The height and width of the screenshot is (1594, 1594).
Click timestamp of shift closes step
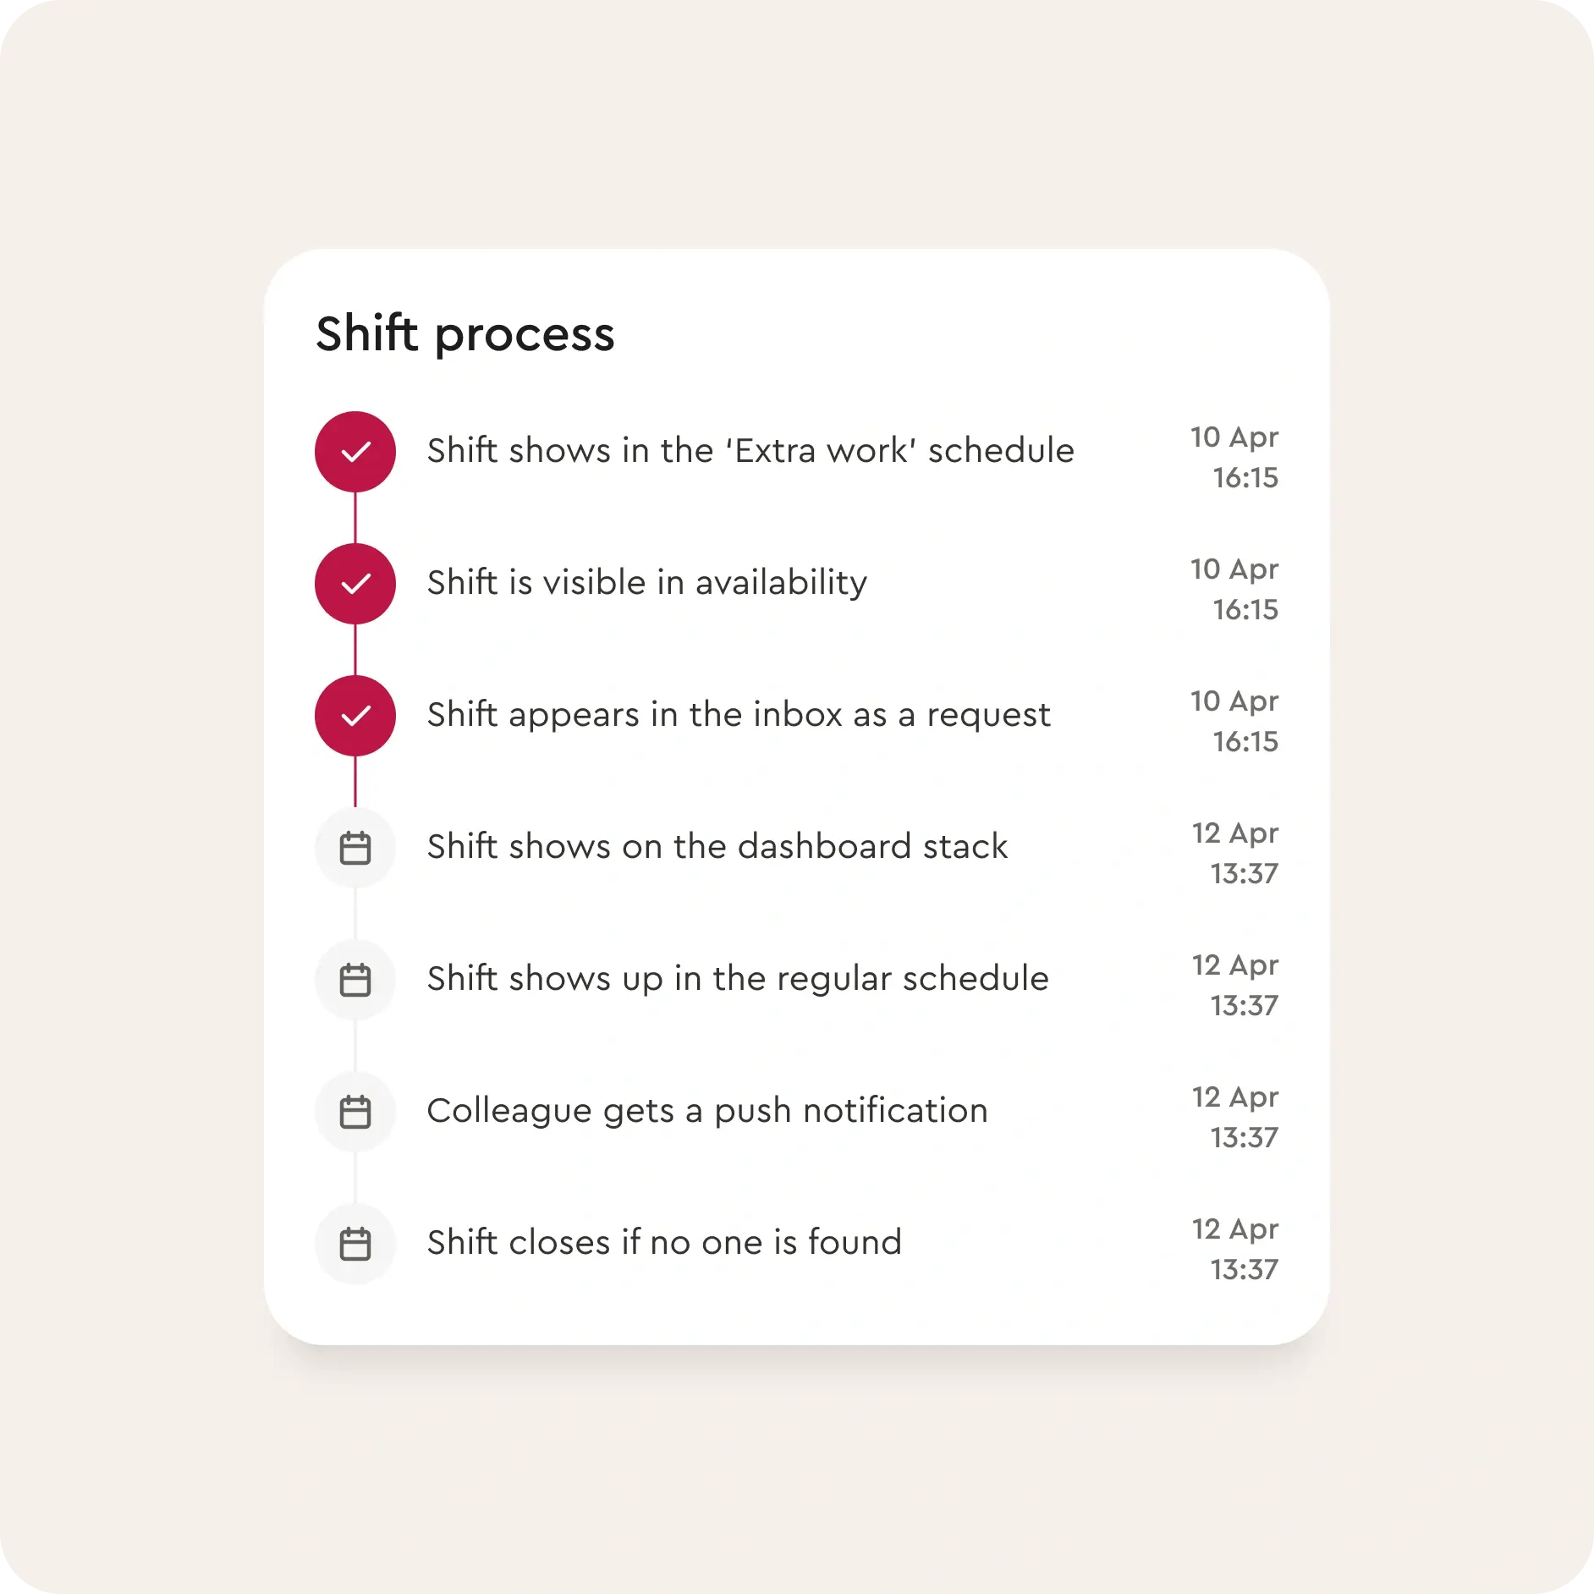pyautogui.click(x=1234, y=1249)
